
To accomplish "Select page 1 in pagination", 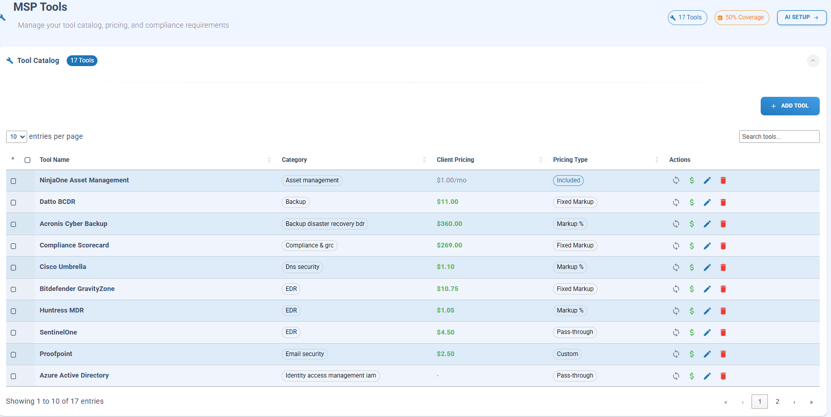I will (x=760, y=402).
